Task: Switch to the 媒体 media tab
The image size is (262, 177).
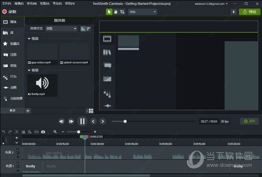Action: pyautogui.click(x=12, y=22)
